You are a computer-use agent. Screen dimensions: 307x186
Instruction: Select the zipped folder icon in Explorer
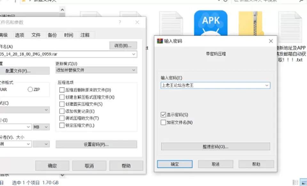251,23
